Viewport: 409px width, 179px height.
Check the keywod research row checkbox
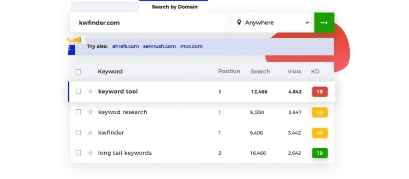78,112
